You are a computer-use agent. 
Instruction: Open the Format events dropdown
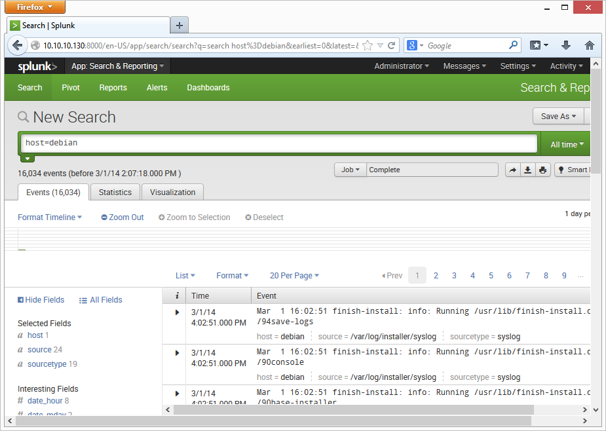[x=233, y=276]
